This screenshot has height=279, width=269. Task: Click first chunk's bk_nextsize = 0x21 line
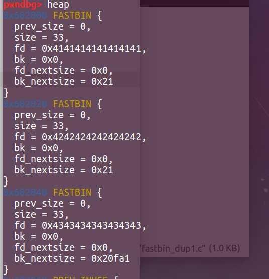[64, 82]
